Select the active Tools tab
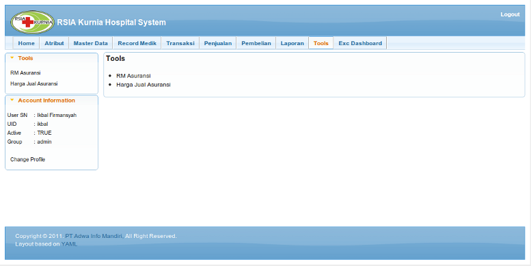This screenshot has width=531, height=266. (x=321, y=43)
